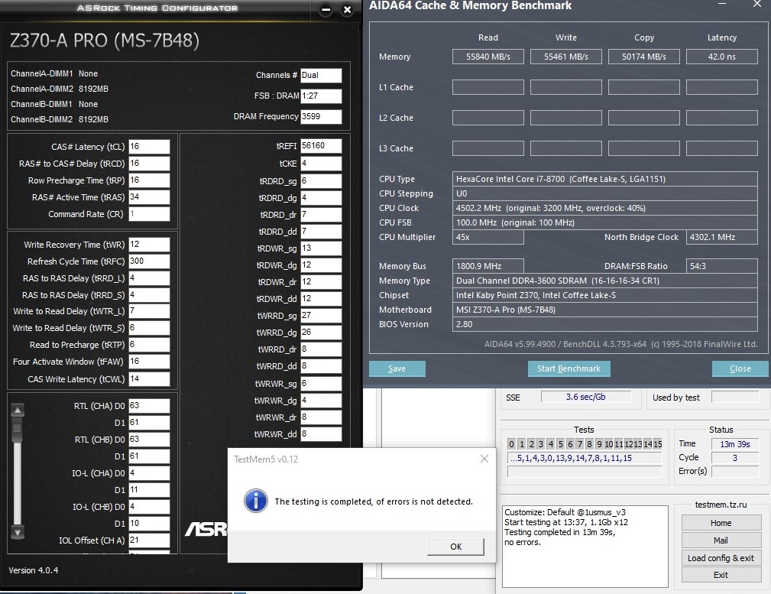Click the RTL panel scrollbar thumb
Screen dimensions: 771x594
[18, 430]
